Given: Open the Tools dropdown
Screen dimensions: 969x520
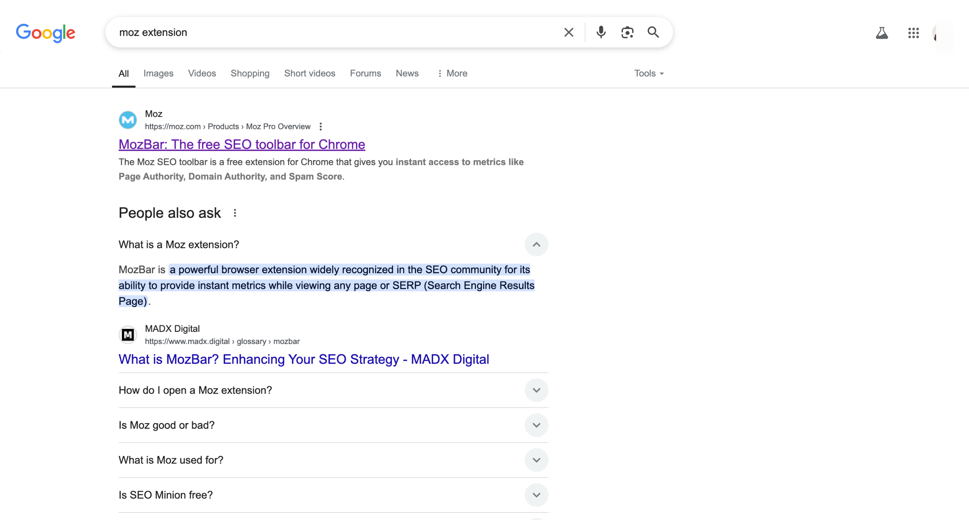Looking at the screenshot, I should coord(649,73).
